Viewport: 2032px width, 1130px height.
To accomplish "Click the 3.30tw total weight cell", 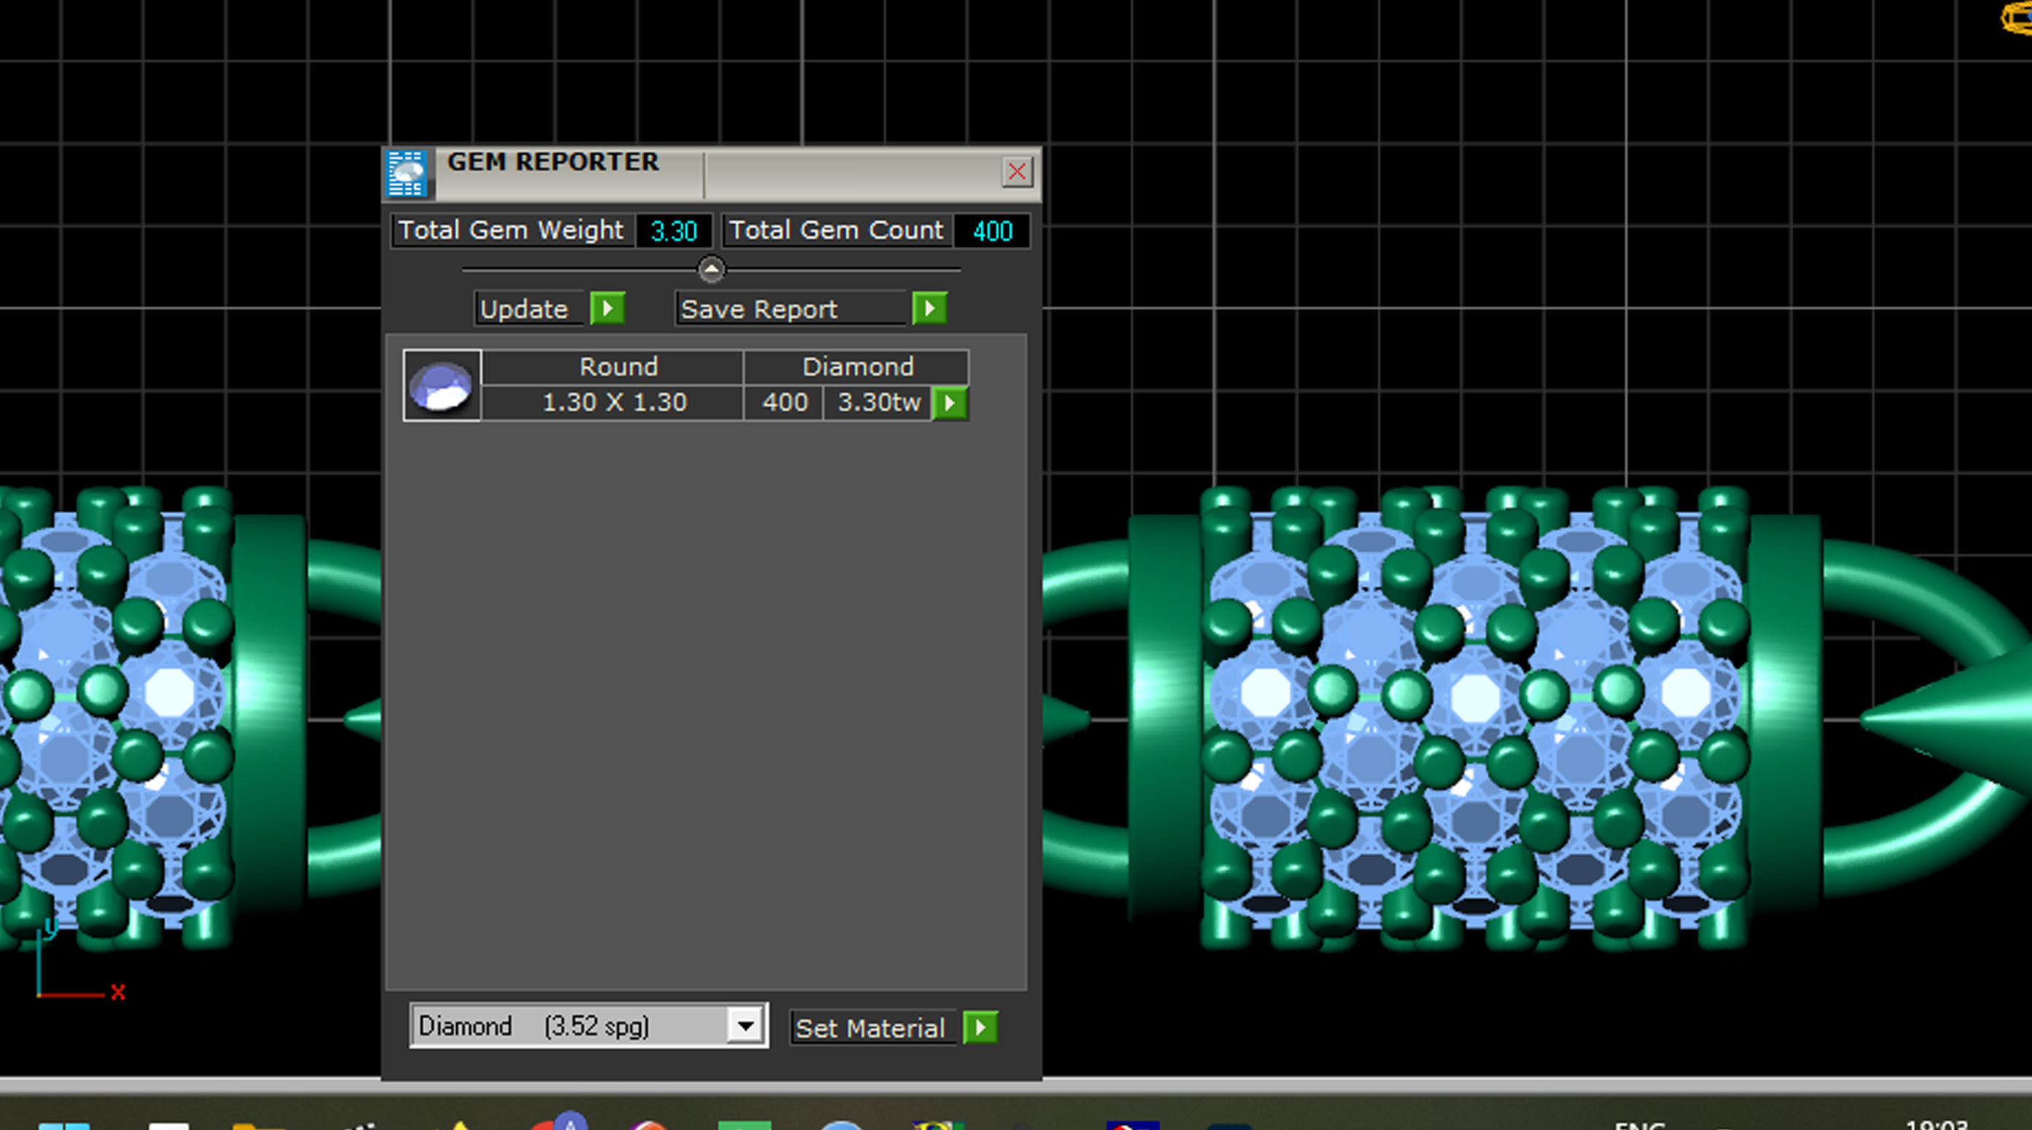I will click(x=877, y=402).
